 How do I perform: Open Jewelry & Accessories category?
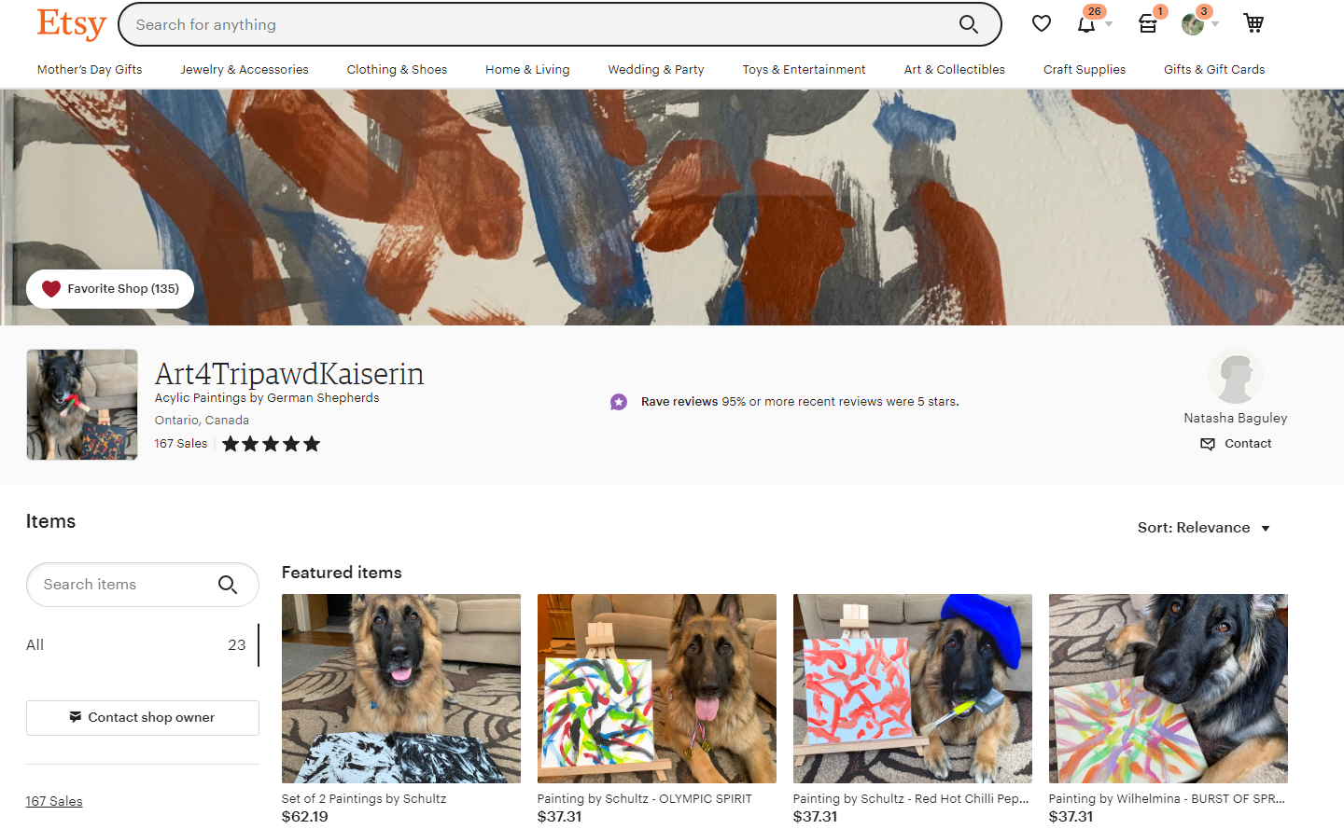tap(245, 69)
